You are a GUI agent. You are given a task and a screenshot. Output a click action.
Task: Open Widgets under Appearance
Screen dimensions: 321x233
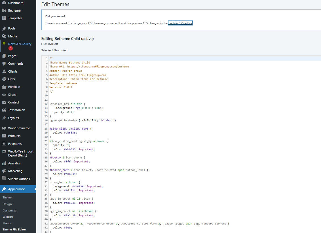(8, 217)
